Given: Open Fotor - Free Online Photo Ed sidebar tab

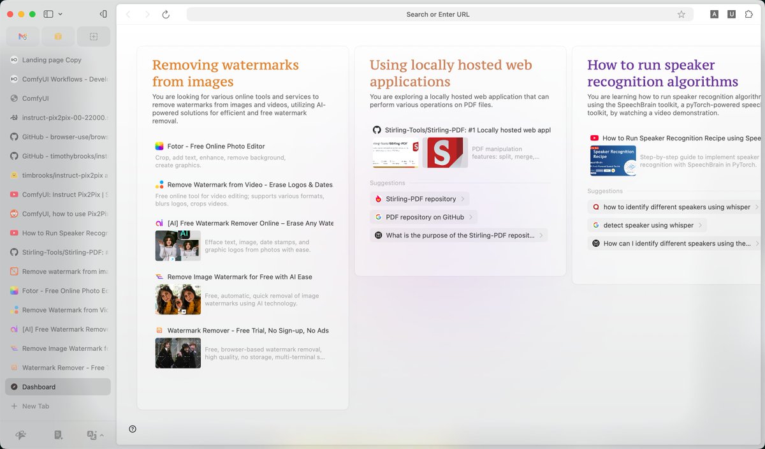Looking at the screenshot, I should (58, 290).
